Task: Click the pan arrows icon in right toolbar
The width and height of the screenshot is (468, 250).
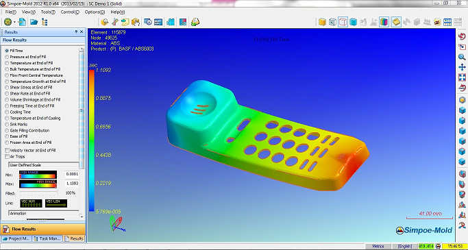Action: coord(462,67)
